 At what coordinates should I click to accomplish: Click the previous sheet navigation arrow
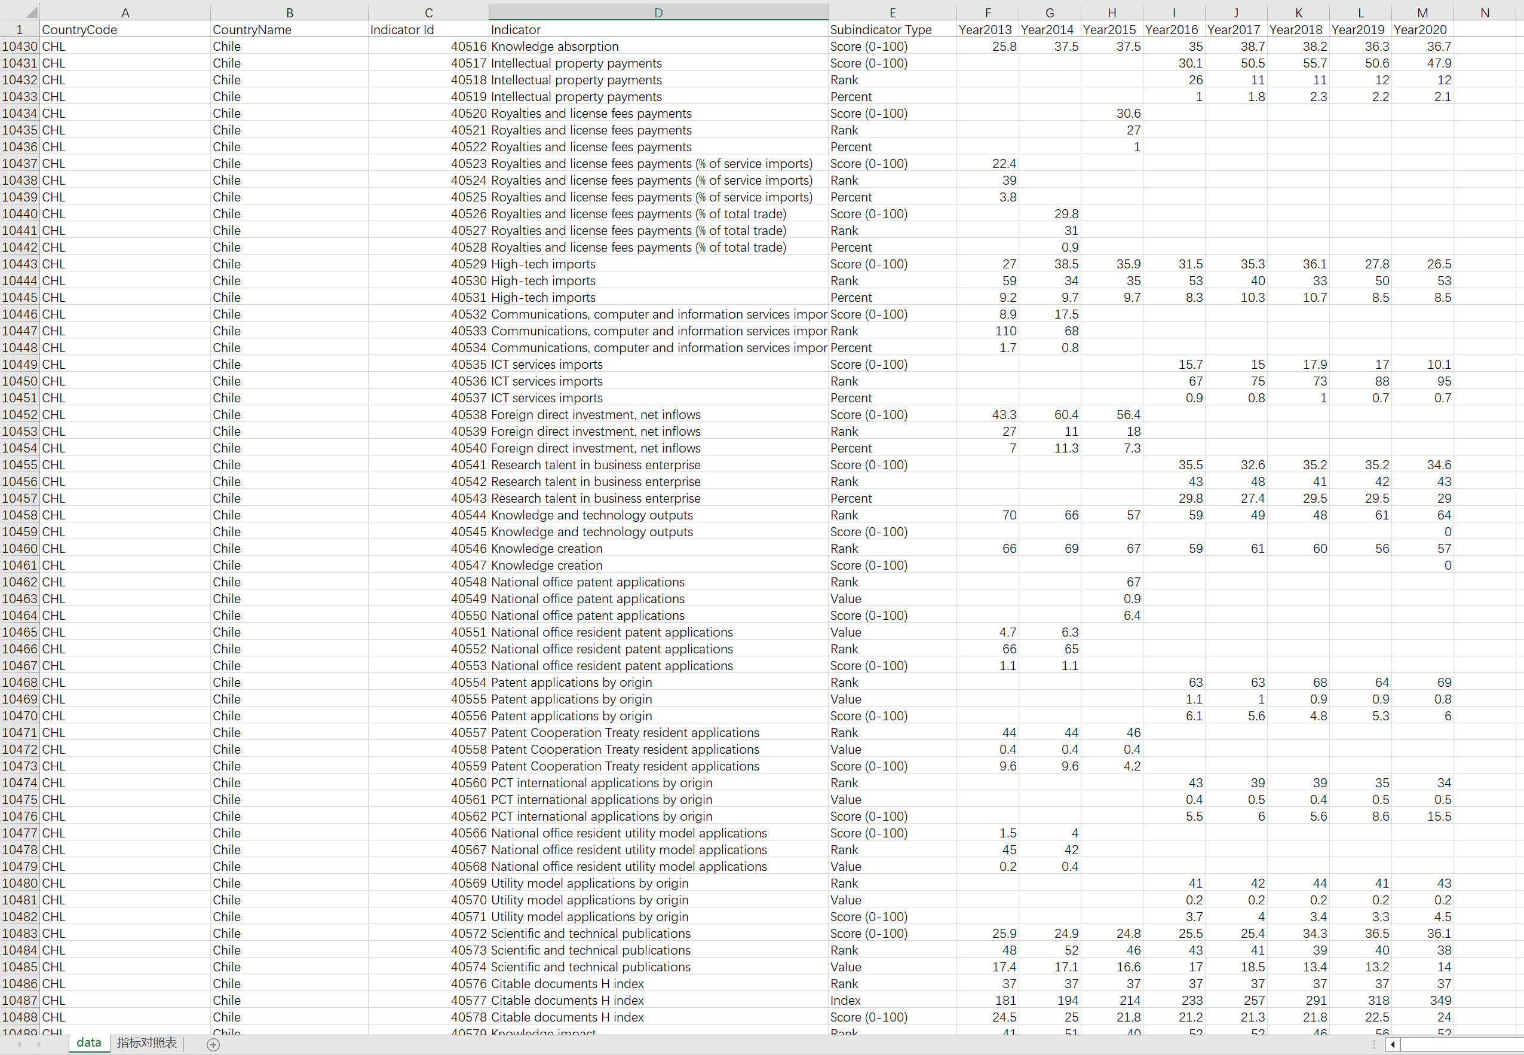coord(19,1044)
